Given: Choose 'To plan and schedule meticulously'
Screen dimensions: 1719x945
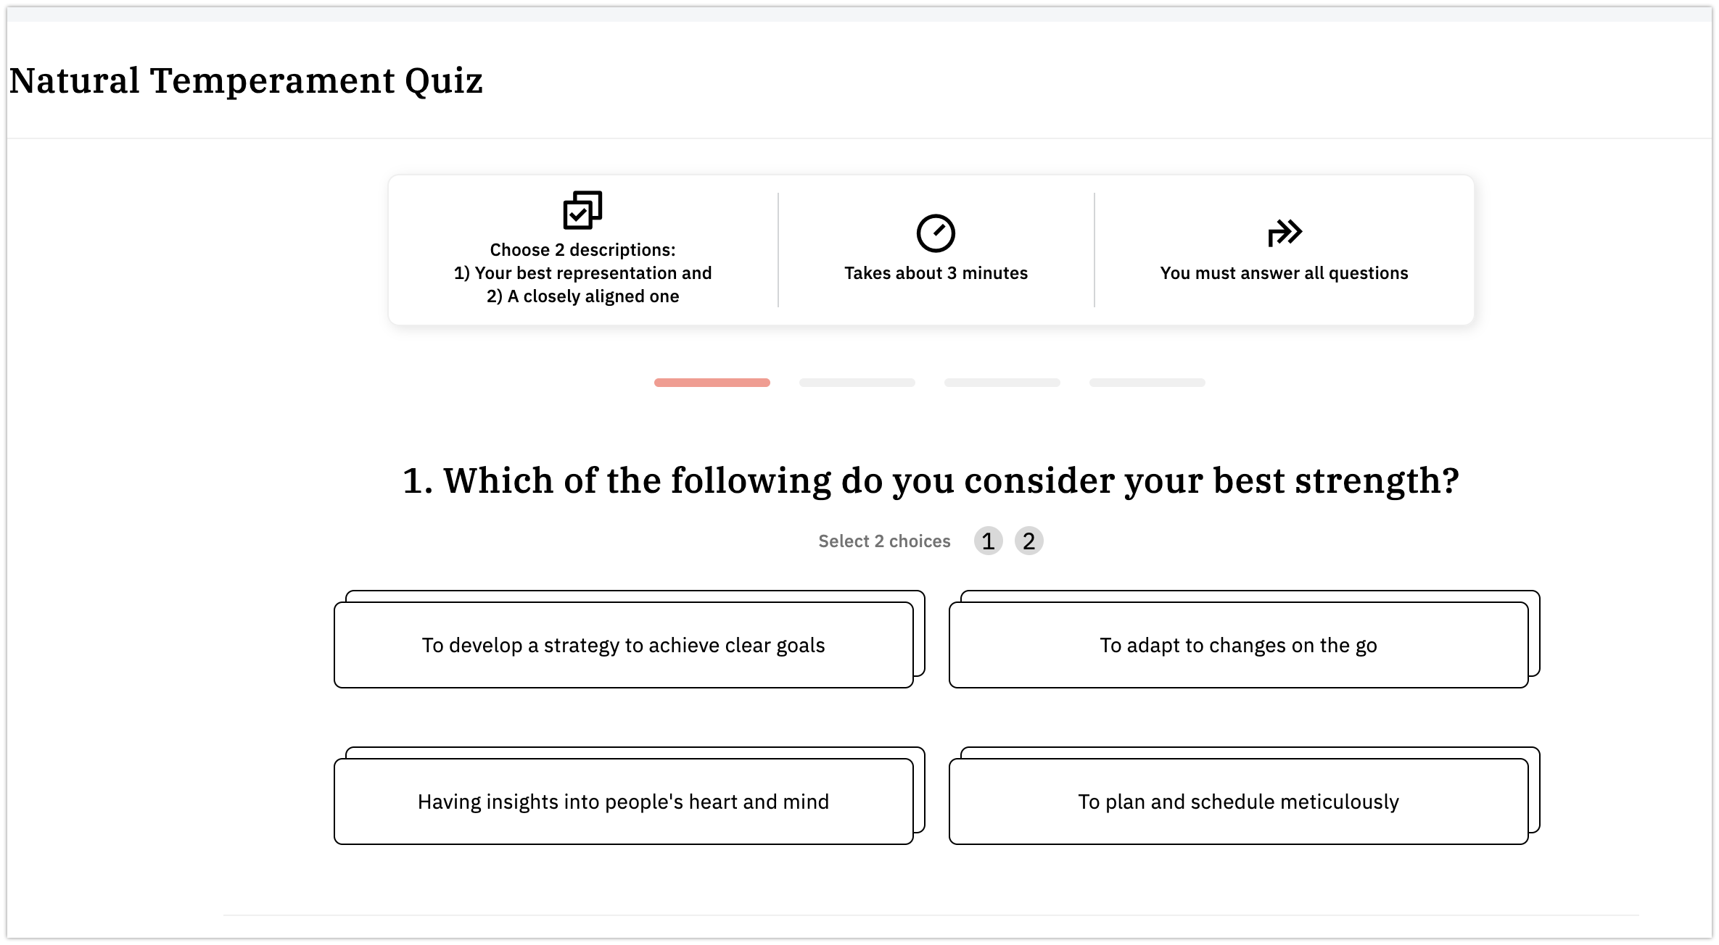Looking at the screenshot, I should click(x=1238, y=802).
